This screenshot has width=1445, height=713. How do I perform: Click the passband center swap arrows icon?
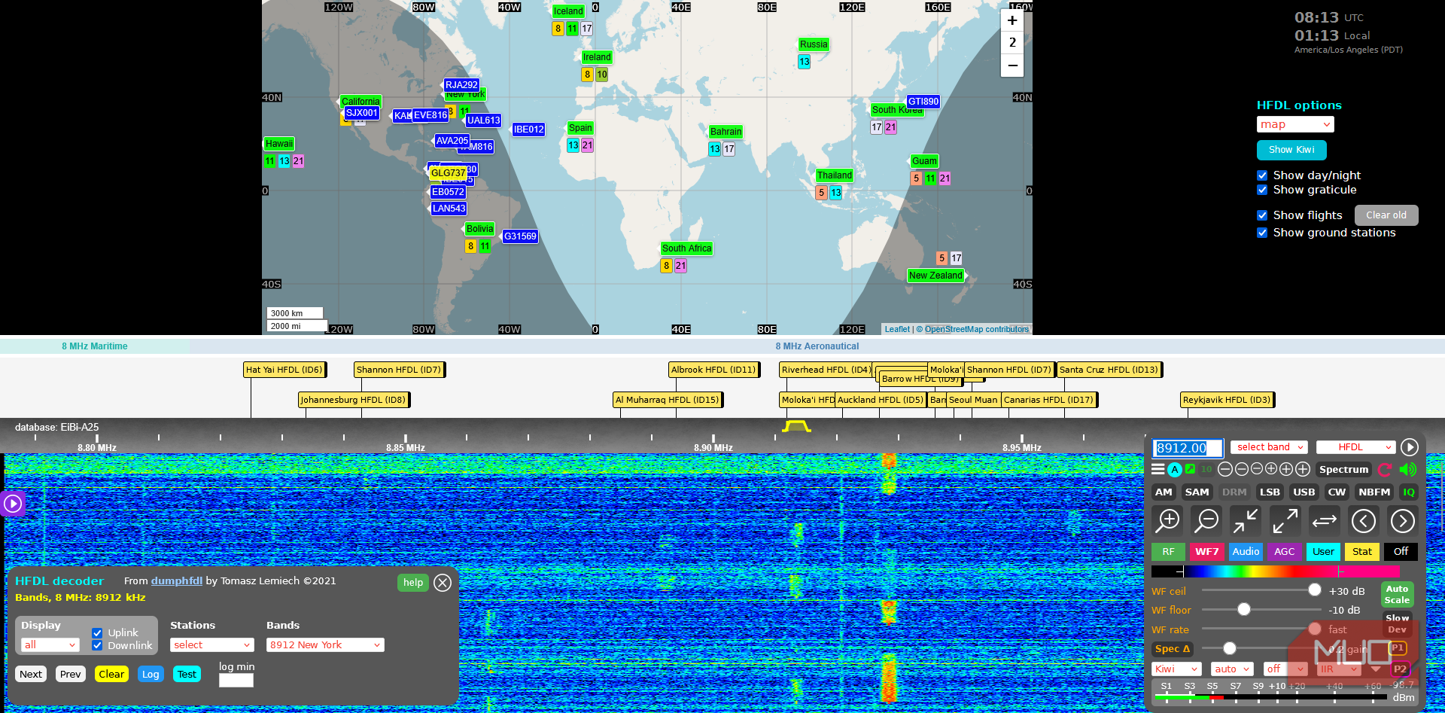point(1325,520)
